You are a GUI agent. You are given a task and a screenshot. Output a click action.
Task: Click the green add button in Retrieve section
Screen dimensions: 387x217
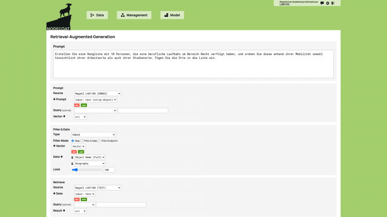click(x=84, y=199)
